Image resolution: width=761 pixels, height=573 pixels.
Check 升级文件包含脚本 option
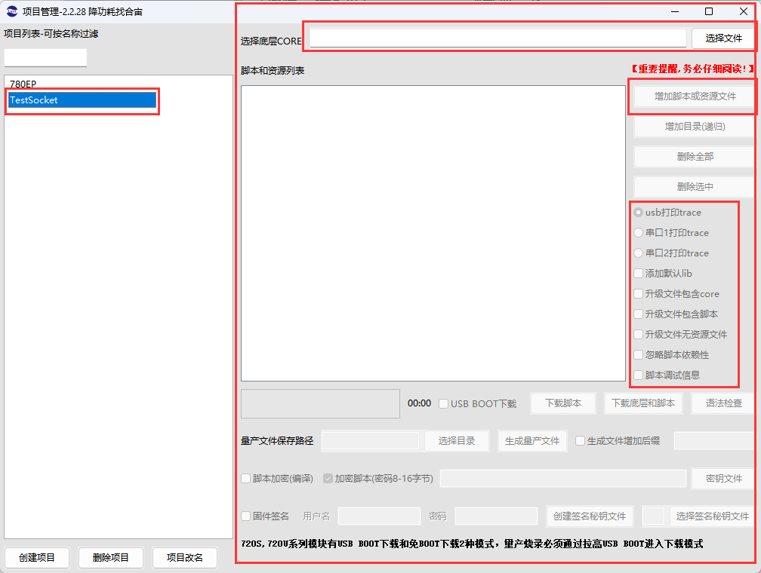point(676,314)
